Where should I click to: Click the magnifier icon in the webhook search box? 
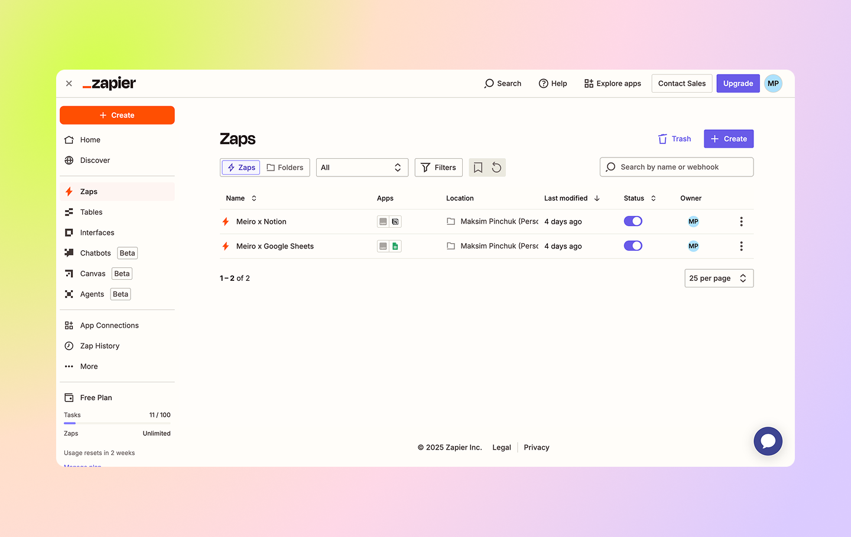click(x=610, y=167)
